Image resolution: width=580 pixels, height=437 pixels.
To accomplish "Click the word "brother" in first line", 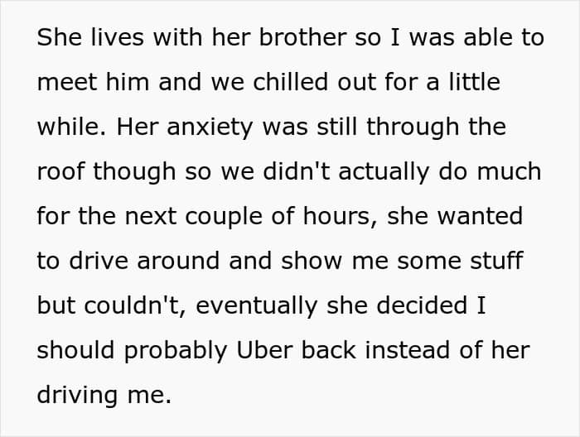I will [x=303, y=37].
